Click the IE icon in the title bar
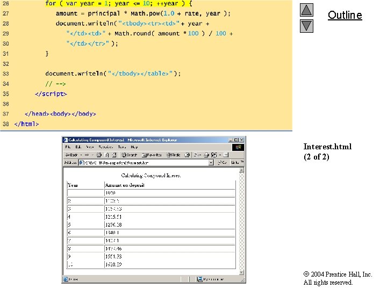The width and height of the screenshot is (387, 290). pyautogui.click(x=66, y=140)
